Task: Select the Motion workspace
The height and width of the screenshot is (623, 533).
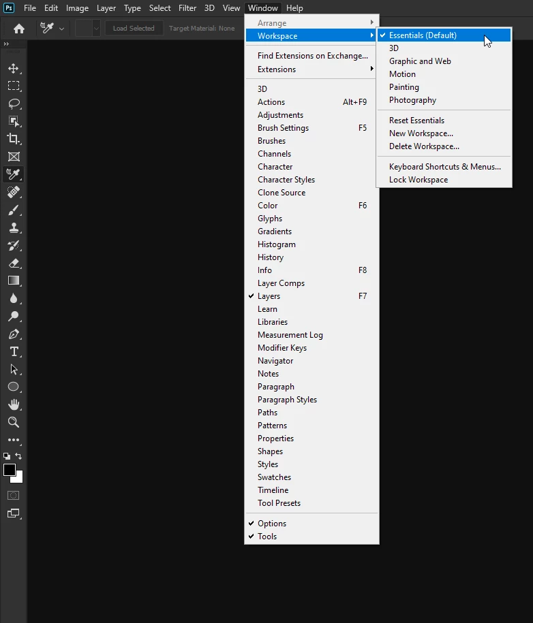Action: point(444,74)
